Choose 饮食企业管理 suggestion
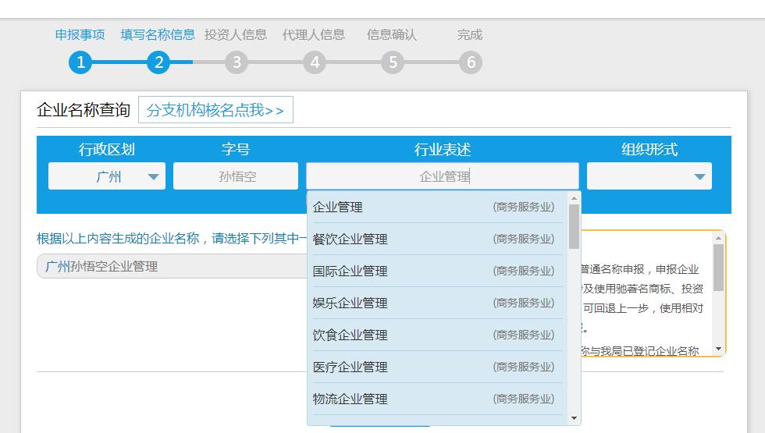Viewport: 765px width, 433px height. tap(438, 335)
